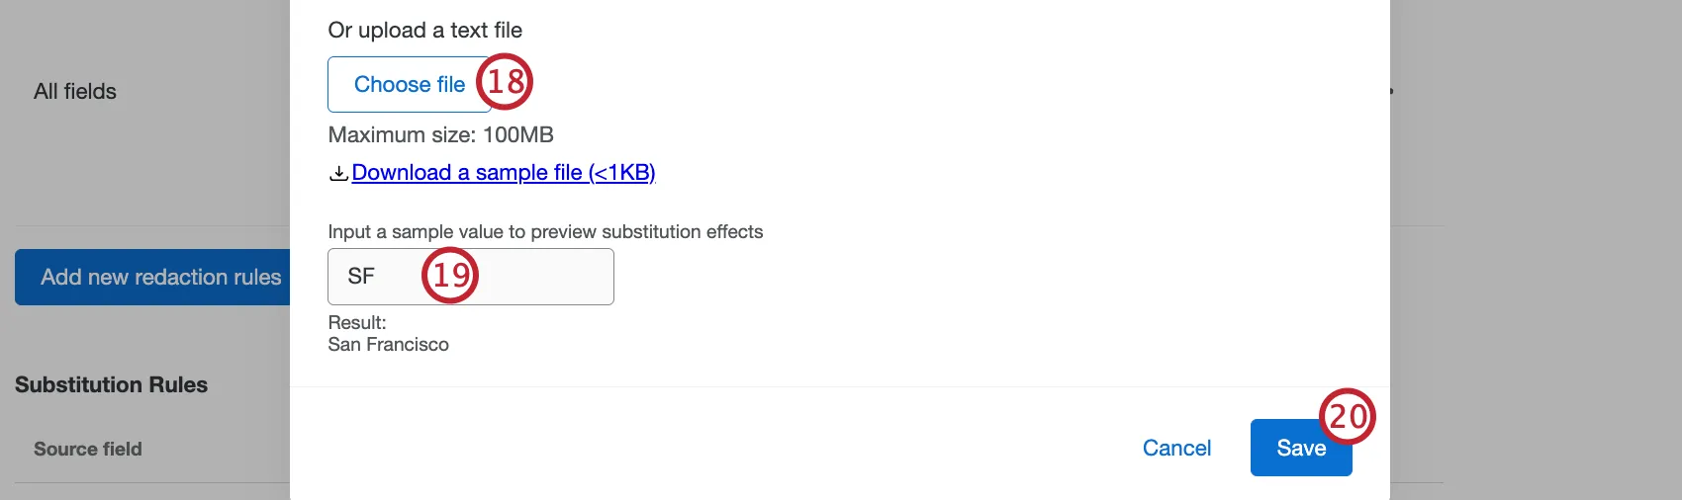Click the Result: label
1682x500 pixels.
click(356, 323)
